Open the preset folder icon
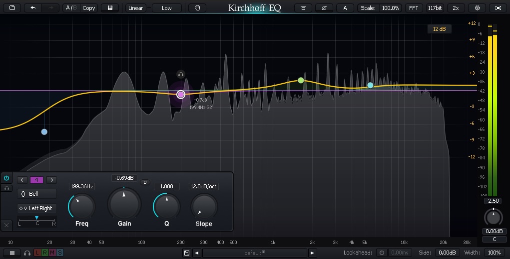Screen dimensions: 510x259 tap(12, 8)
